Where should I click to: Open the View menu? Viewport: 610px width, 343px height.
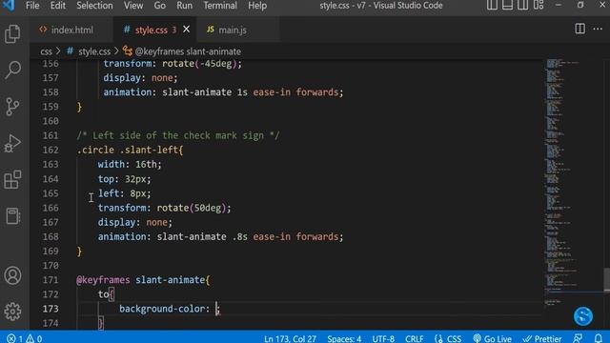click(133, 6)
